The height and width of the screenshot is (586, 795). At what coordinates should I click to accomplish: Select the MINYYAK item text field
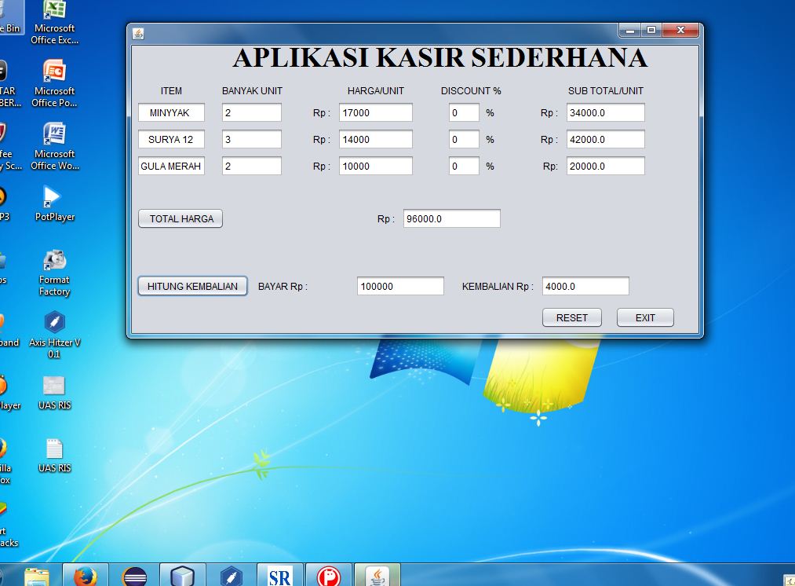point(170,112)
